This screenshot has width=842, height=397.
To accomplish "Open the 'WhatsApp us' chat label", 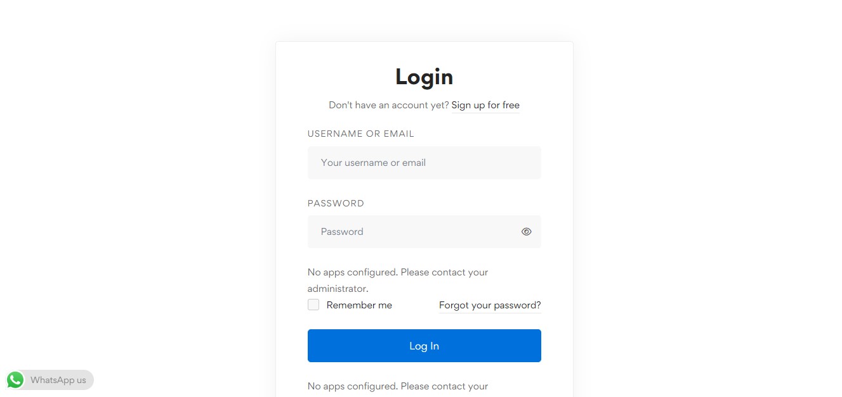I will click(58, 380).
